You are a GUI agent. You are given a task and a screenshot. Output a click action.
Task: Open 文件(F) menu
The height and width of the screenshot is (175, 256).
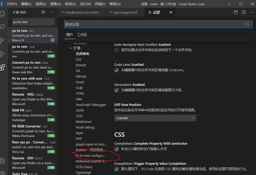pyautogui.click(x=12, y=4)
